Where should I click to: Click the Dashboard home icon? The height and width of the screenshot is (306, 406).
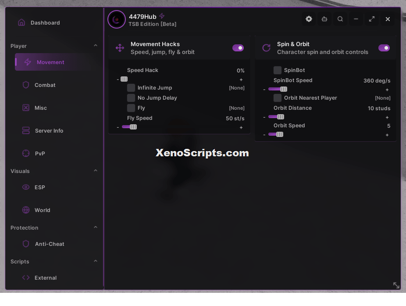(21, 22)
